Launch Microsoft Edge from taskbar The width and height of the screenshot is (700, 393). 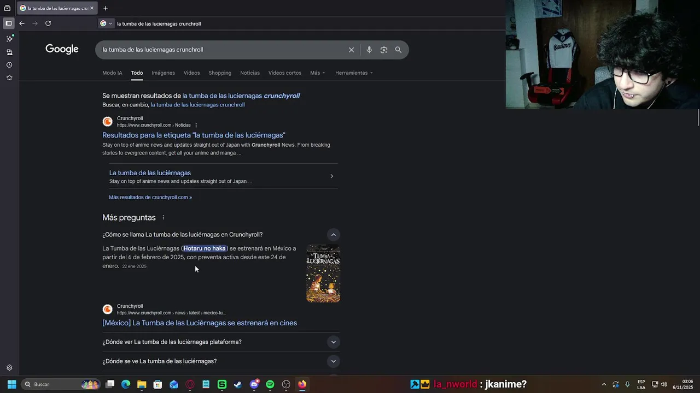pyautogui.click(x=126, y=384)
